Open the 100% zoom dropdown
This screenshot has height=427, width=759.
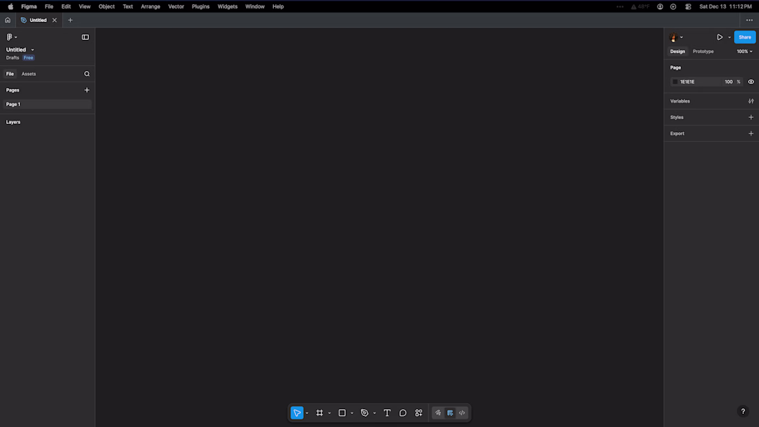745,51
